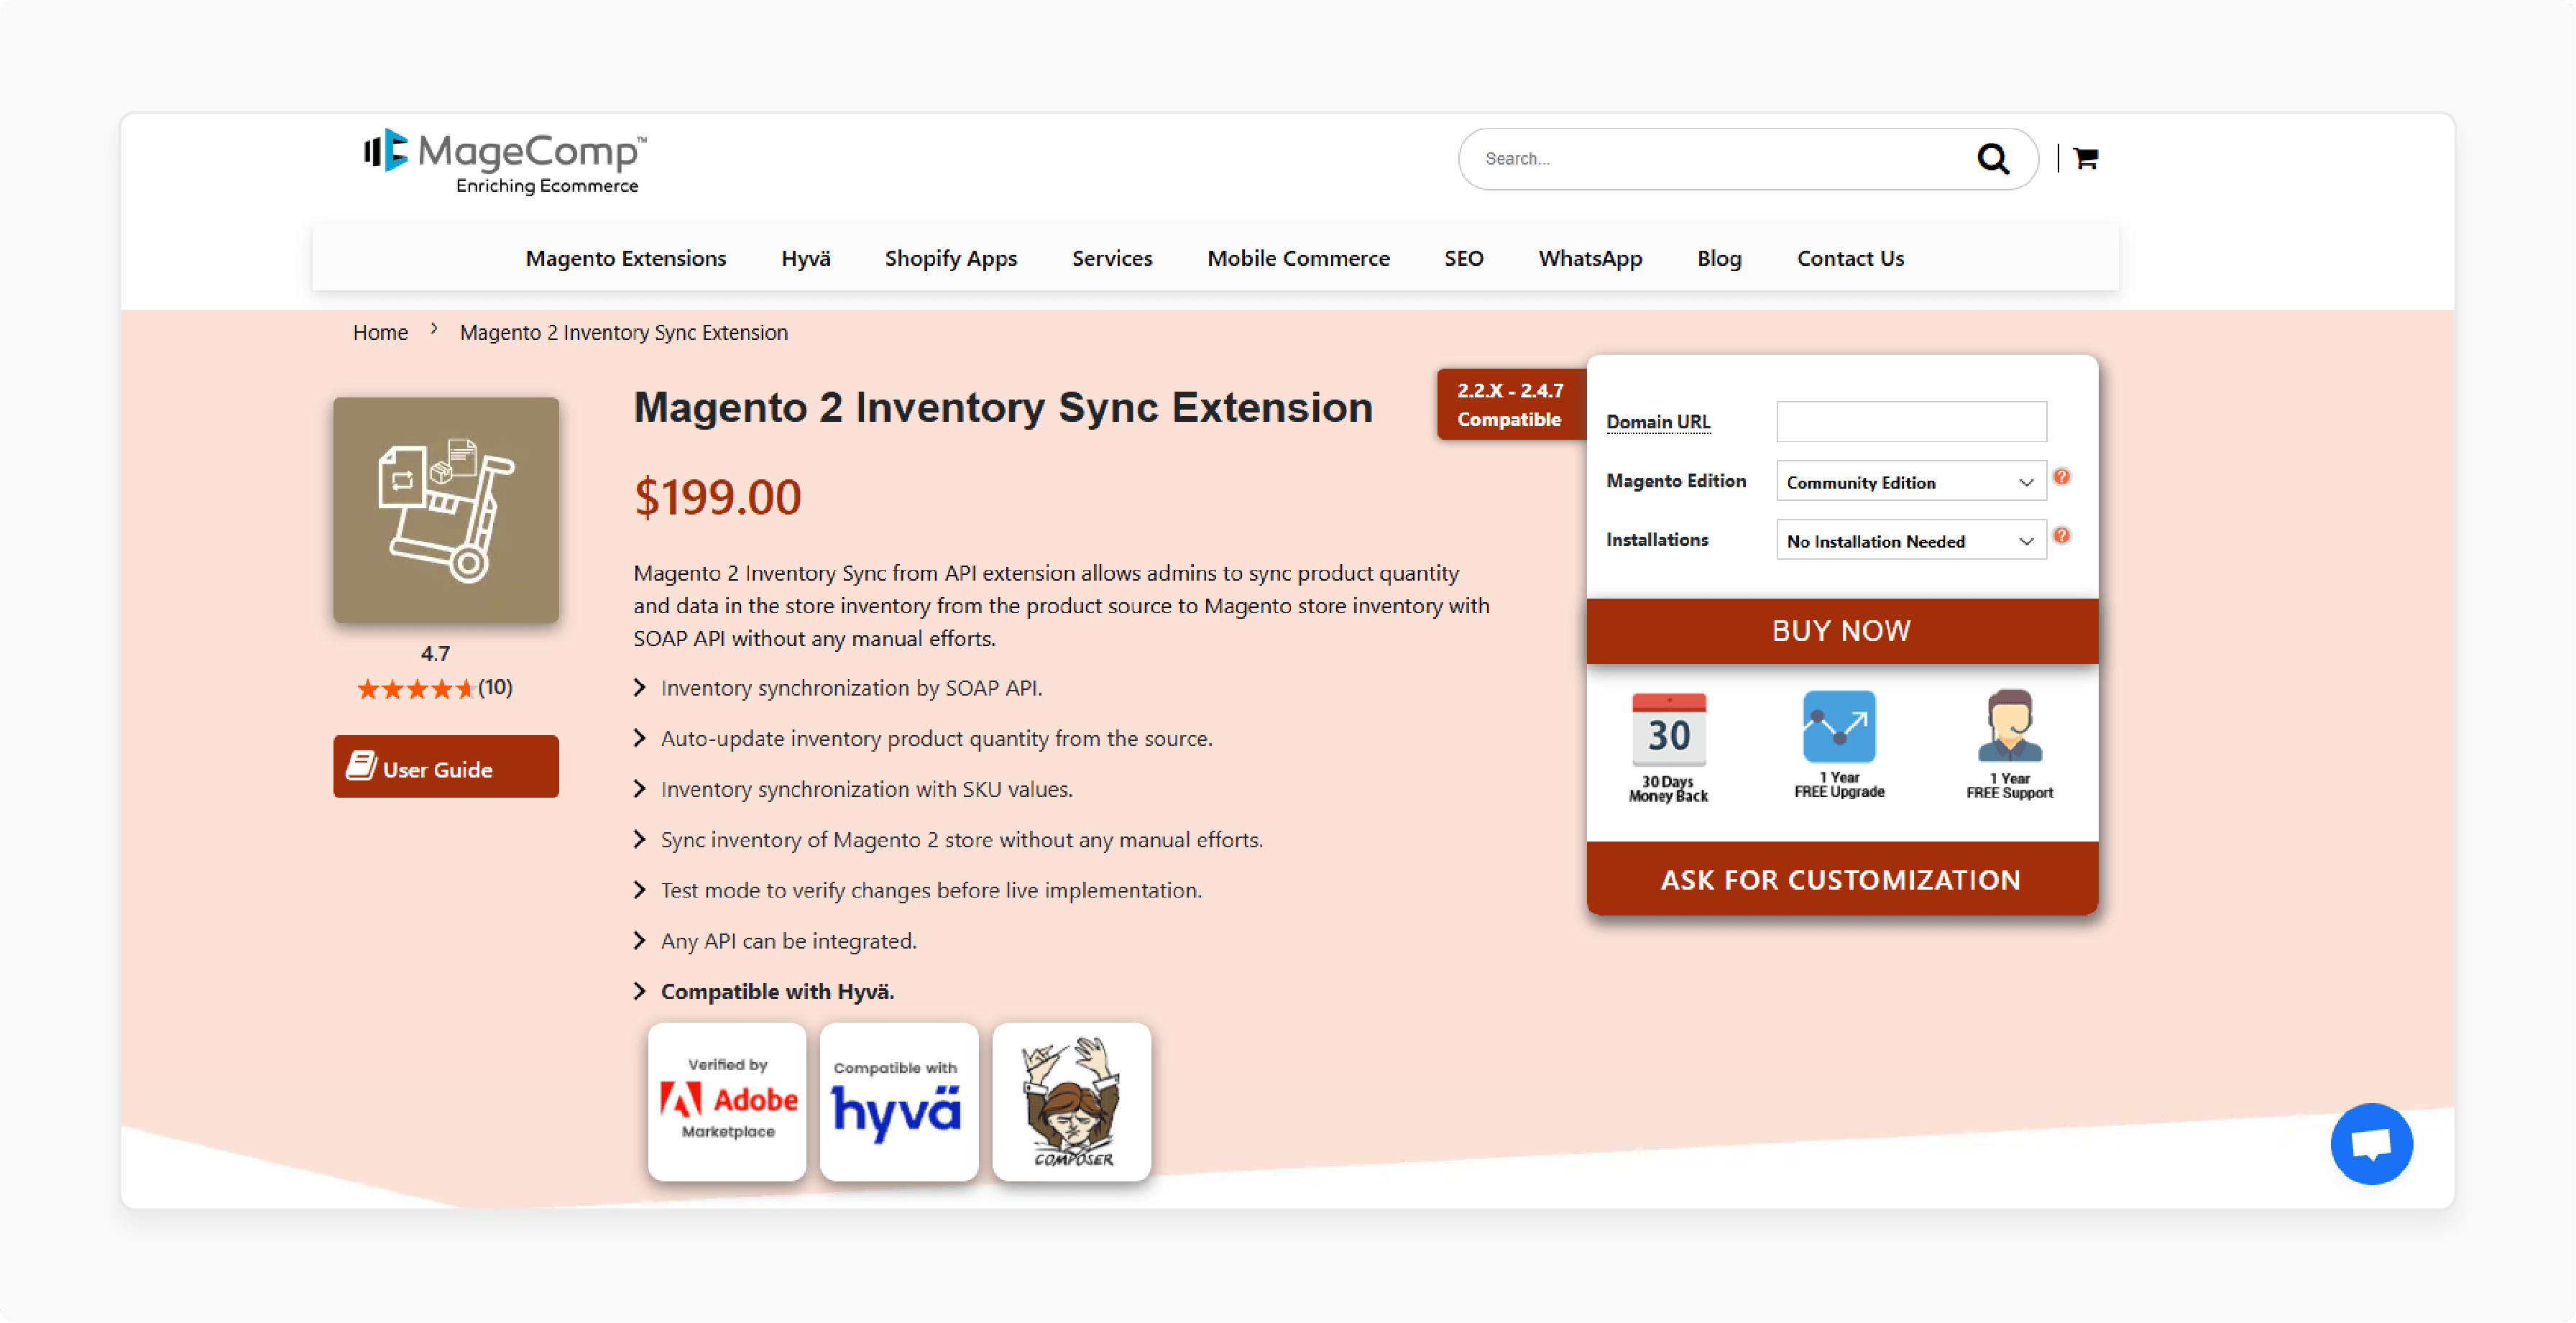Click the Magento 2 Inventory Sync Extension breadcrumb
This screenshot has height=1323, width=2576.
coord(623,332)
